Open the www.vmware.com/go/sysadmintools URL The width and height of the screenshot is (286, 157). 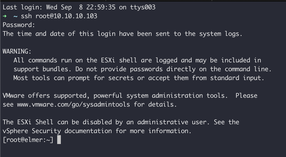74,104
